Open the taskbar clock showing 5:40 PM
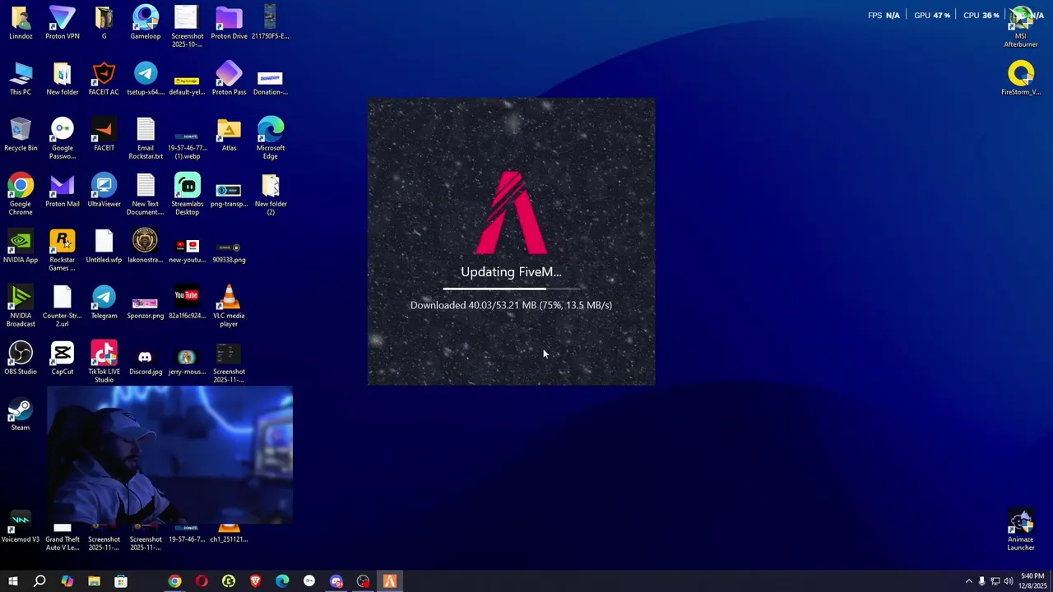Image resolution: width=1053 pixels, height=592 pixels. pyautogui.click(x=1032, y=581)
